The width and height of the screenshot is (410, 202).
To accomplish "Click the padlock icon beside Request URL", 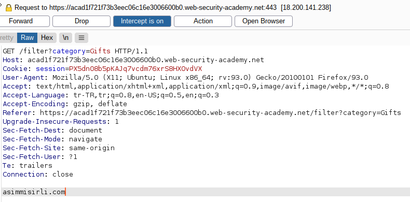I will point(9,8).
